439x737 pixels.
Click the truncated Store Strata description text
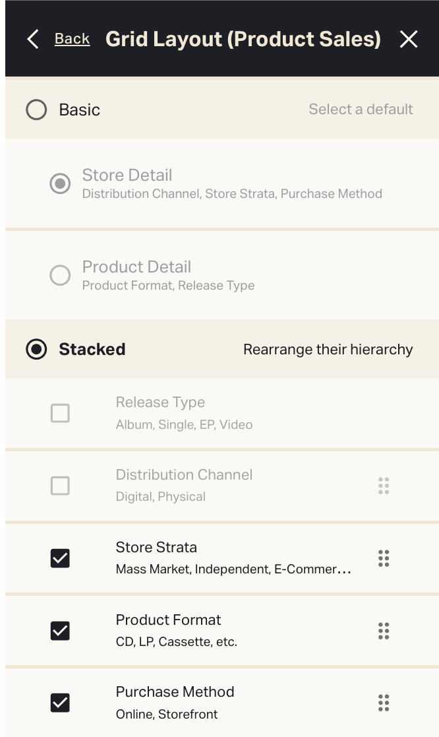[x=233, y=569]
